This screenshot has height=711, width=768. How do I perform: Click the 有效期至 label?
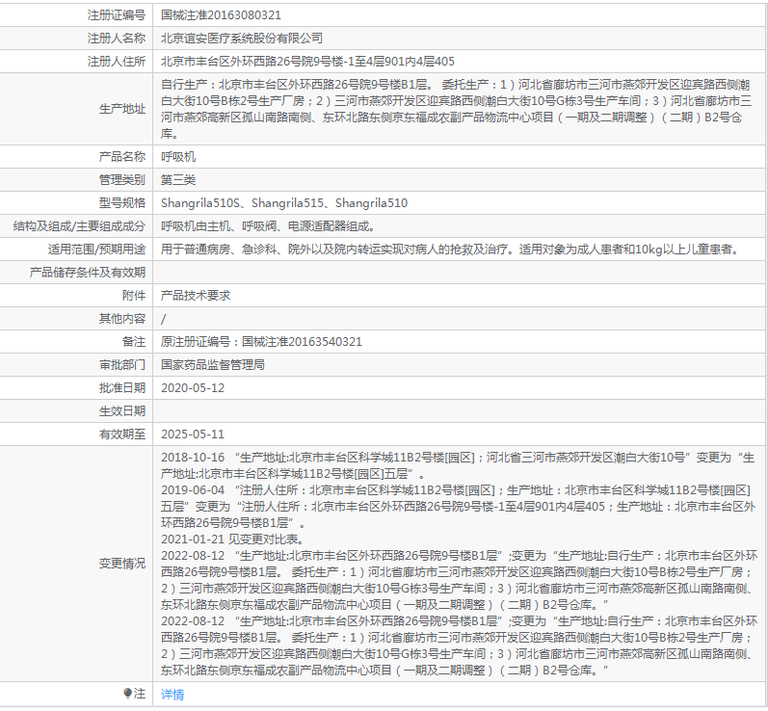pos(122,434)
